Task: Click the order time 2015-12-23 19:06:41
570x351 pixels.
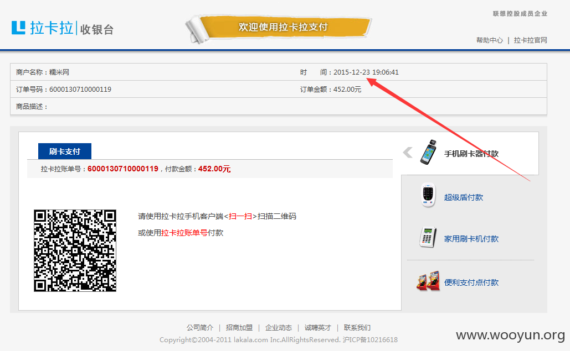Action: click(x=366, y=72)
